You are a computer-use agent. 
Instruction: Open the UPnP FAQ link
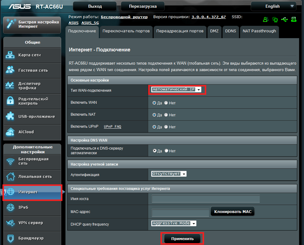pyautogui.click(x=112, y=127)
